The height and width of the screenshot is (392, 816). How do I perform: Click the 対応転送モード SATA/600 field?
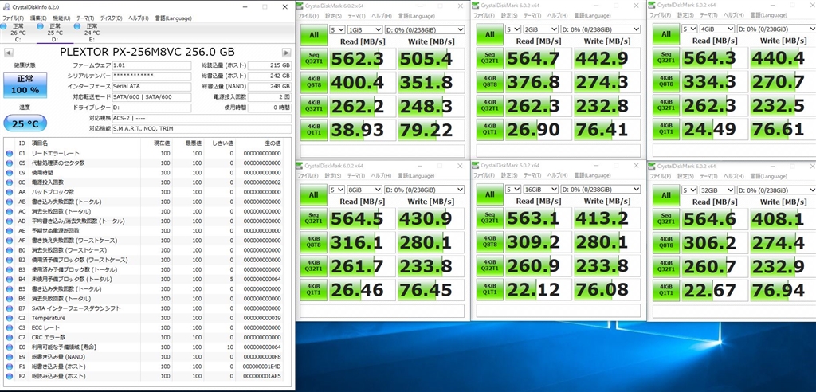click(x=151, y=97)
